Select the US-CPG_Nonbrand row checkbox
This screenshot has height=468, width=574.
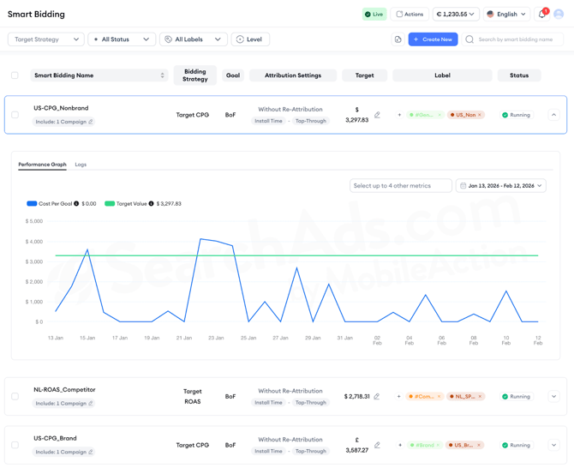coord(15,115)
